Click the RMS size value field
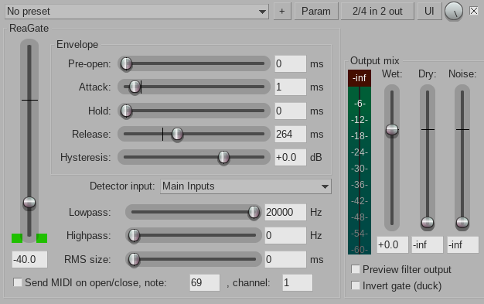 285,259
